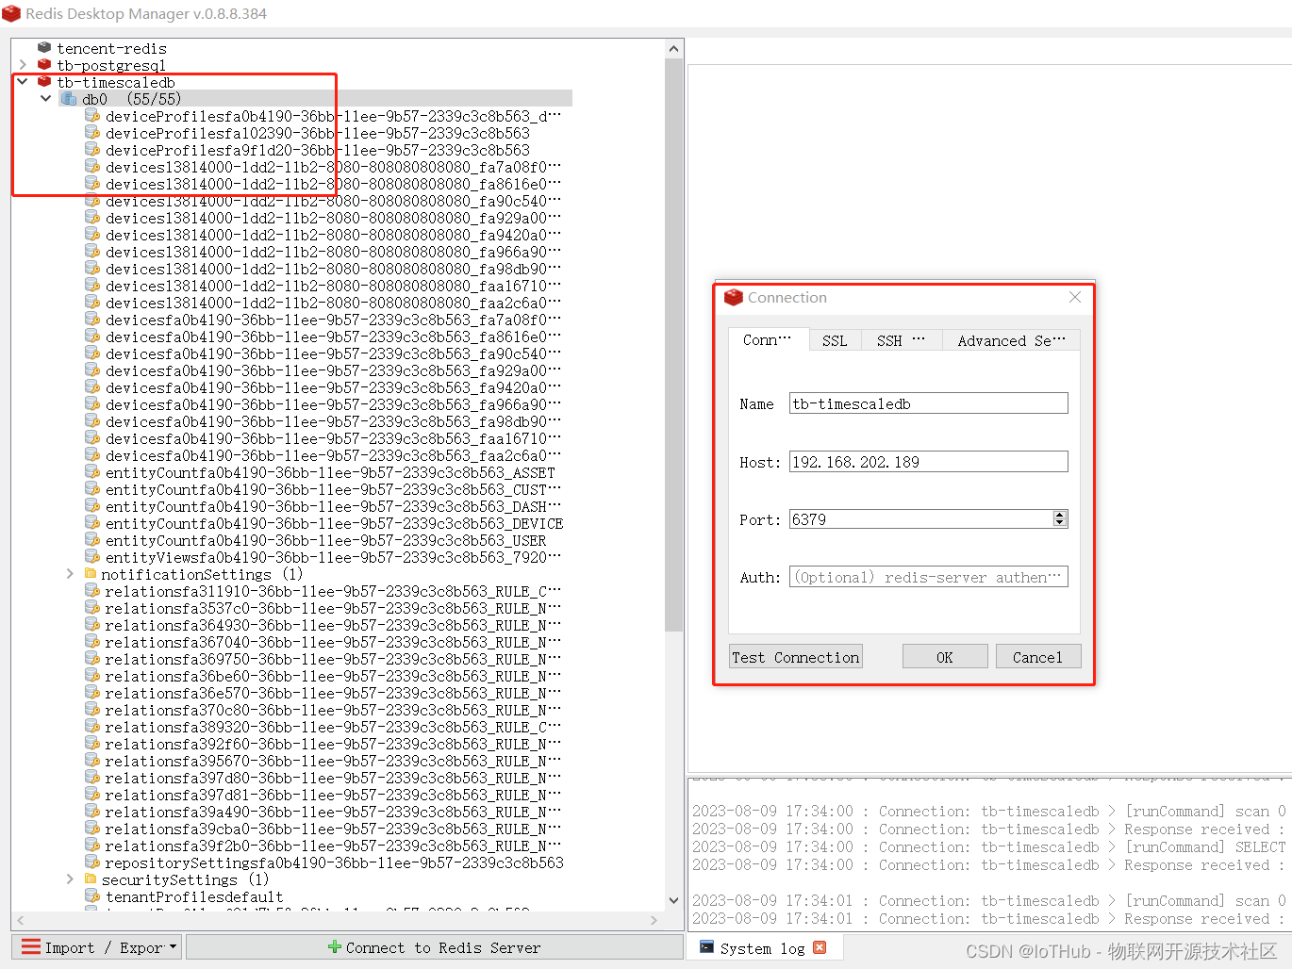Select devices13814000 ..._fa90c540 key
This screenshot has width=1292, height=969.
tap(332, 201)
